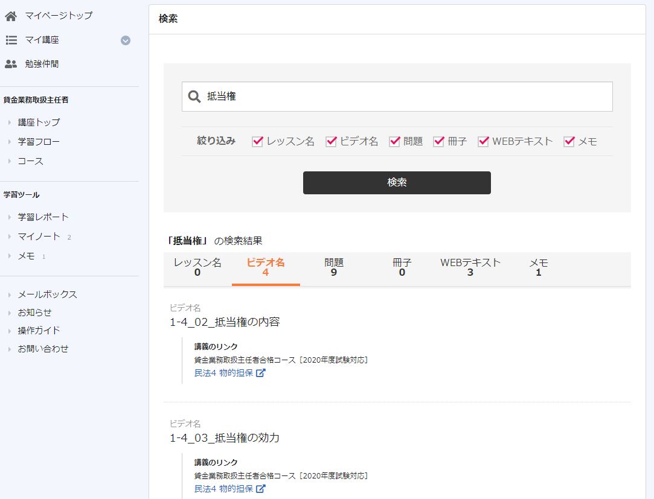Open 講座トップ in the sidebar
Image resolution: width=654 pixels, height=499 pixels.
pyautogui.click(x=39, y=122)
